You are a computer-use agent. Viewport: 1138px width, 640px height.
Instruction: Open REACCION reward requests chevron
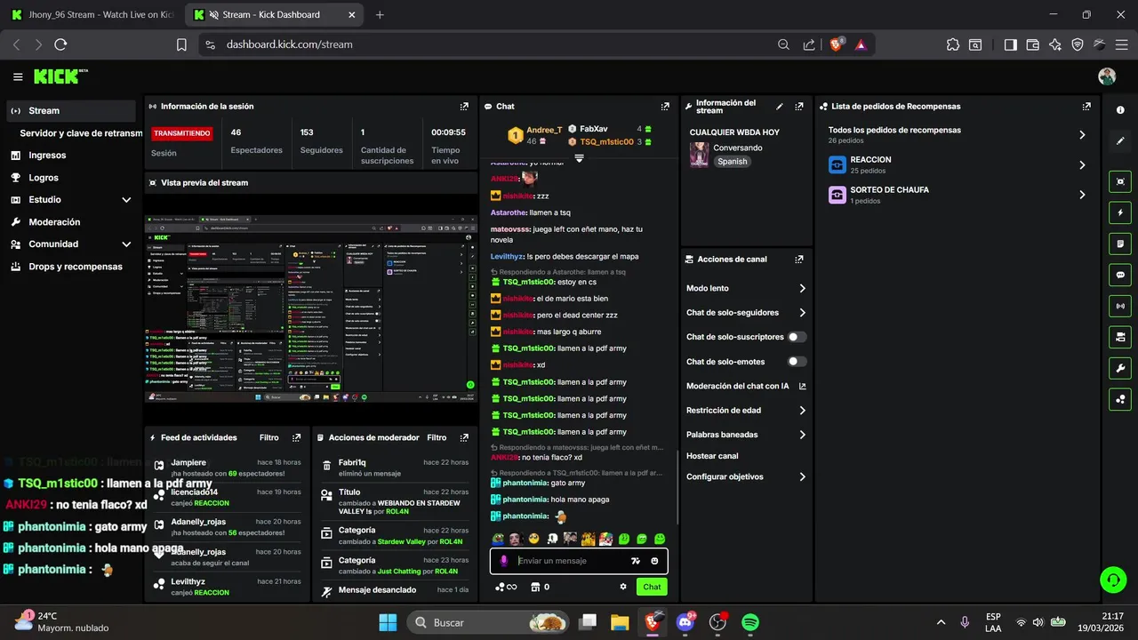coord(1082,165)
